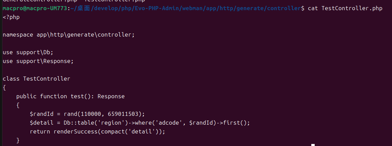The image size is (392, 146).
Task: Click the white terminal cursor block
Action: pos(313,145)
